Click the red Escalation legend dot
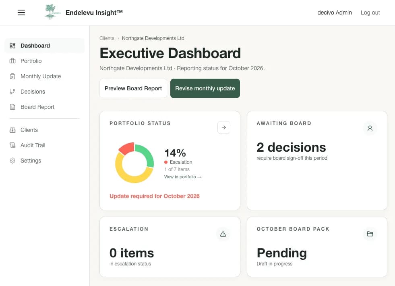The height and width of the screenshot is (286, 395). (166, 162)
